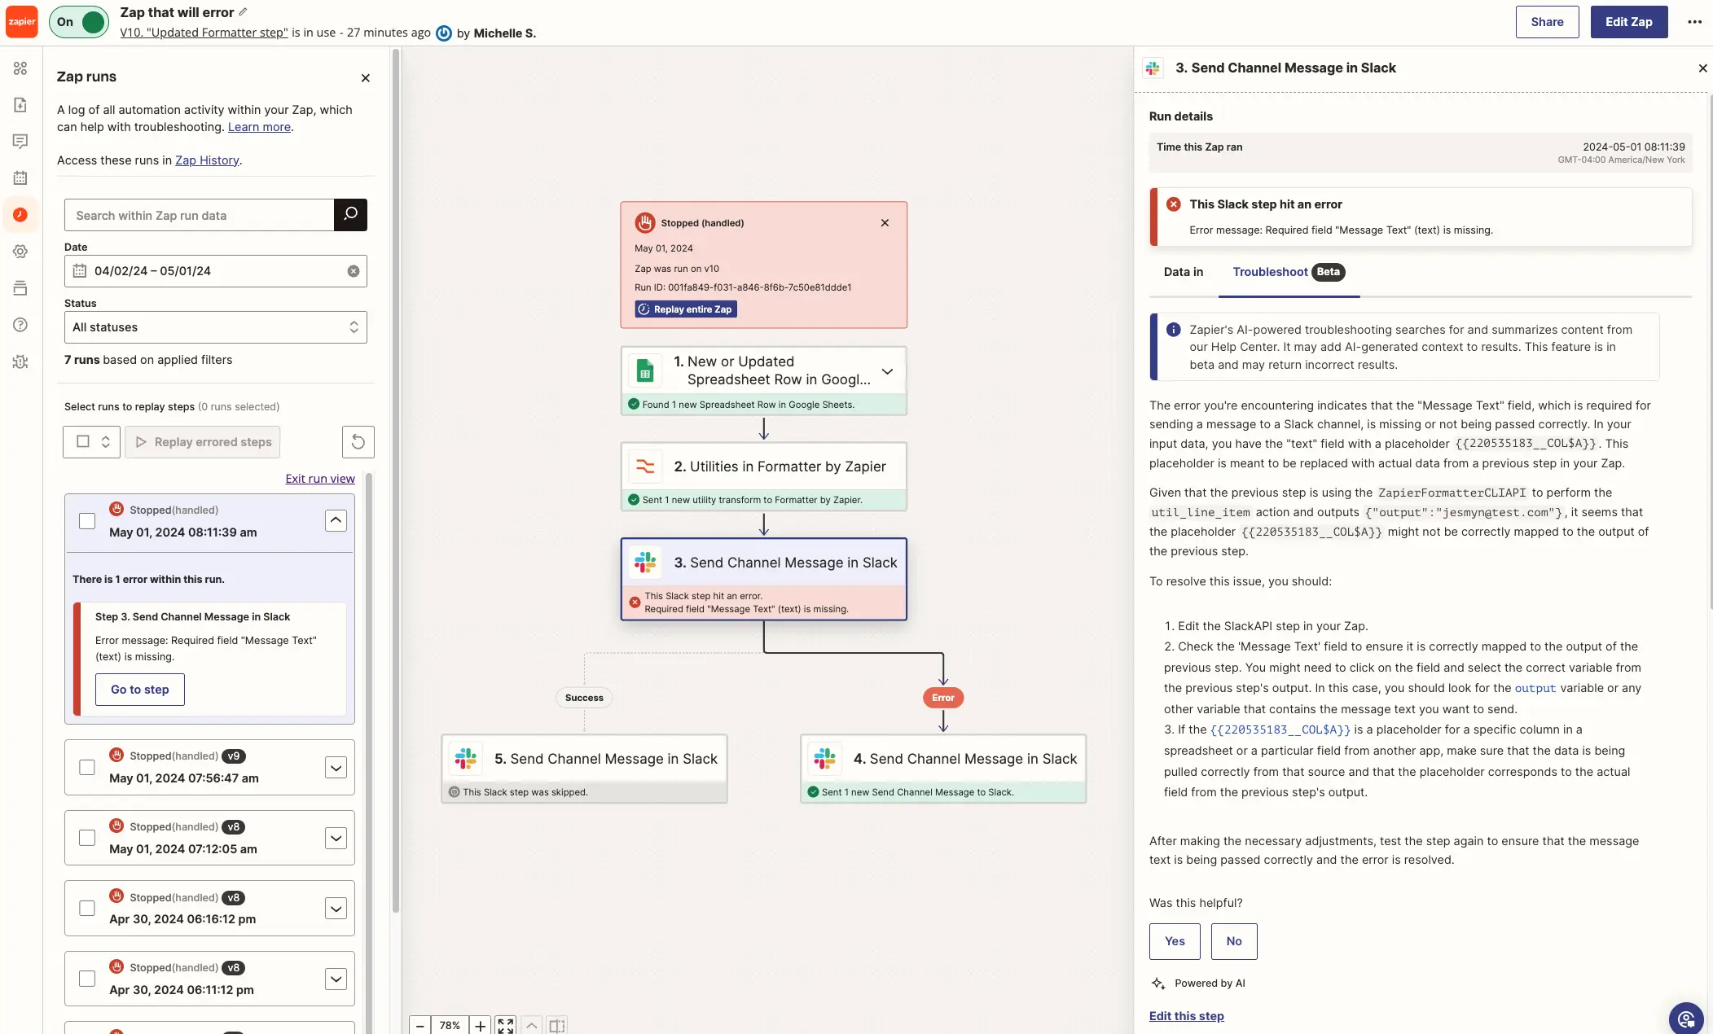Switch to the Data in tab
This screenshot has height=1034, width=1713.
(1183, 272)
